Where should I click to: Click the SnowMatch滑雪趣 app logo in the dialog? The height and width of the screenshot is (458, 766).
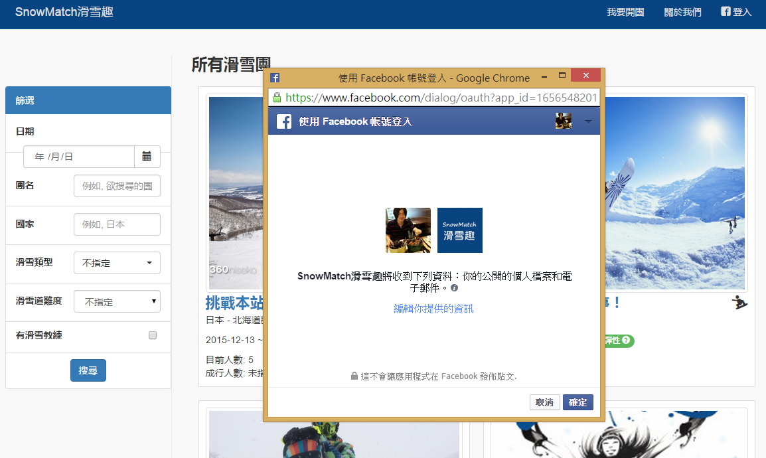click(459, 230)
